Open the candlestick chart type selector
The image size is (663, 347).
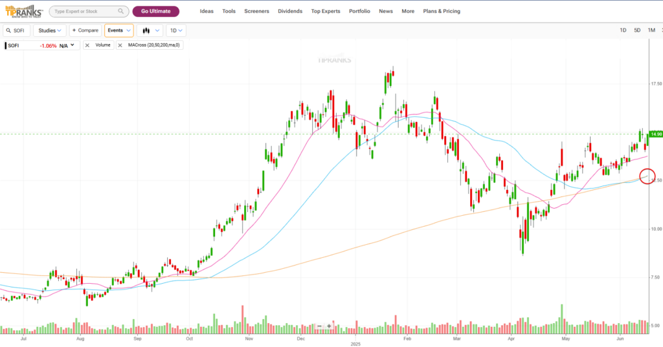(x=150, y=30)
